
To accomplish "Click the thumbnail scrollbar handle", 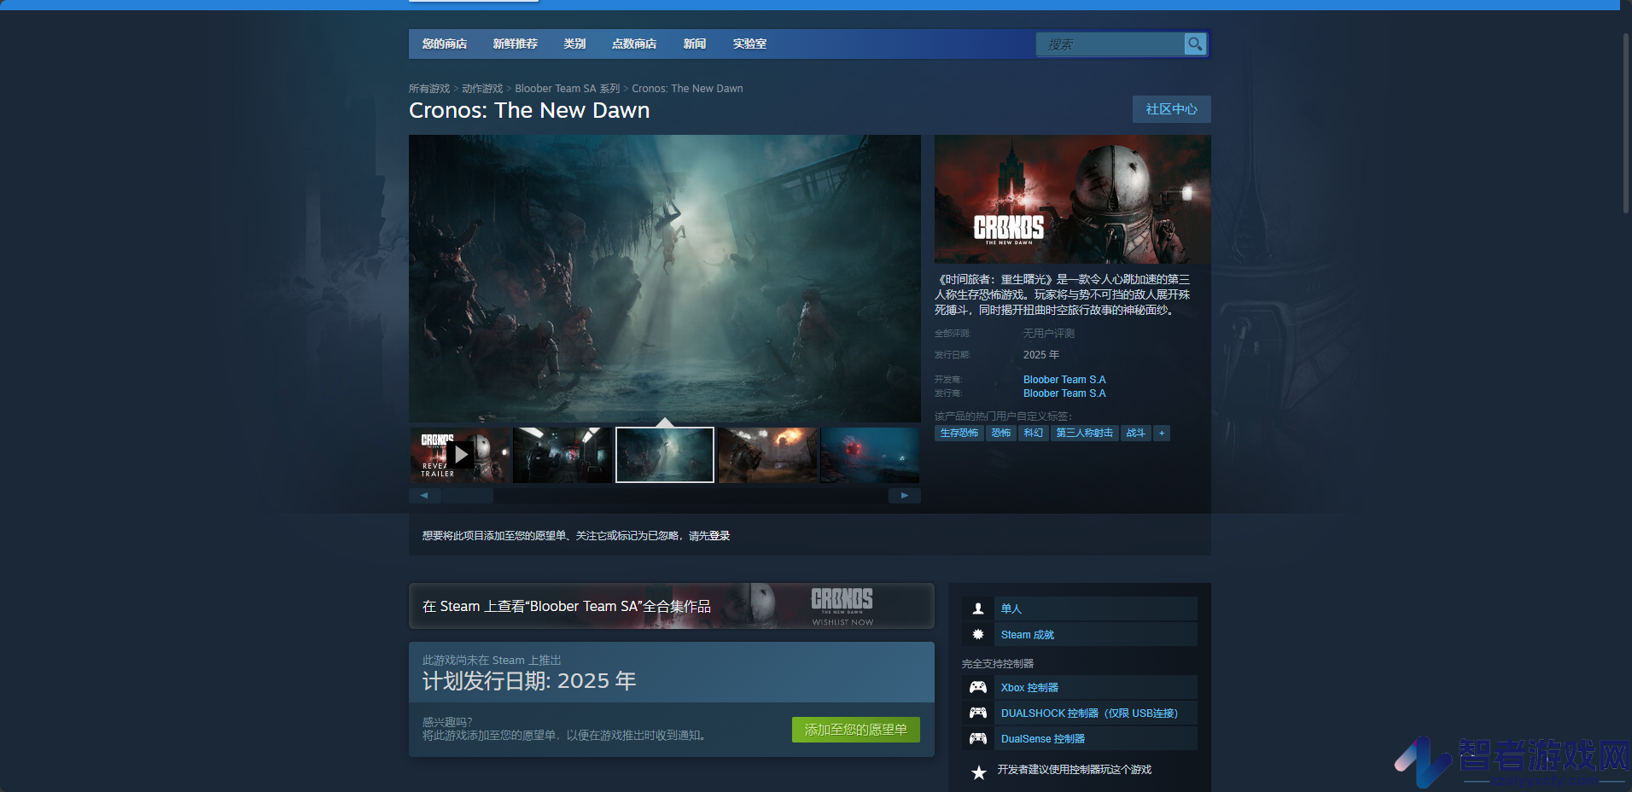I will pyautogui.click(x=467, y=495).
